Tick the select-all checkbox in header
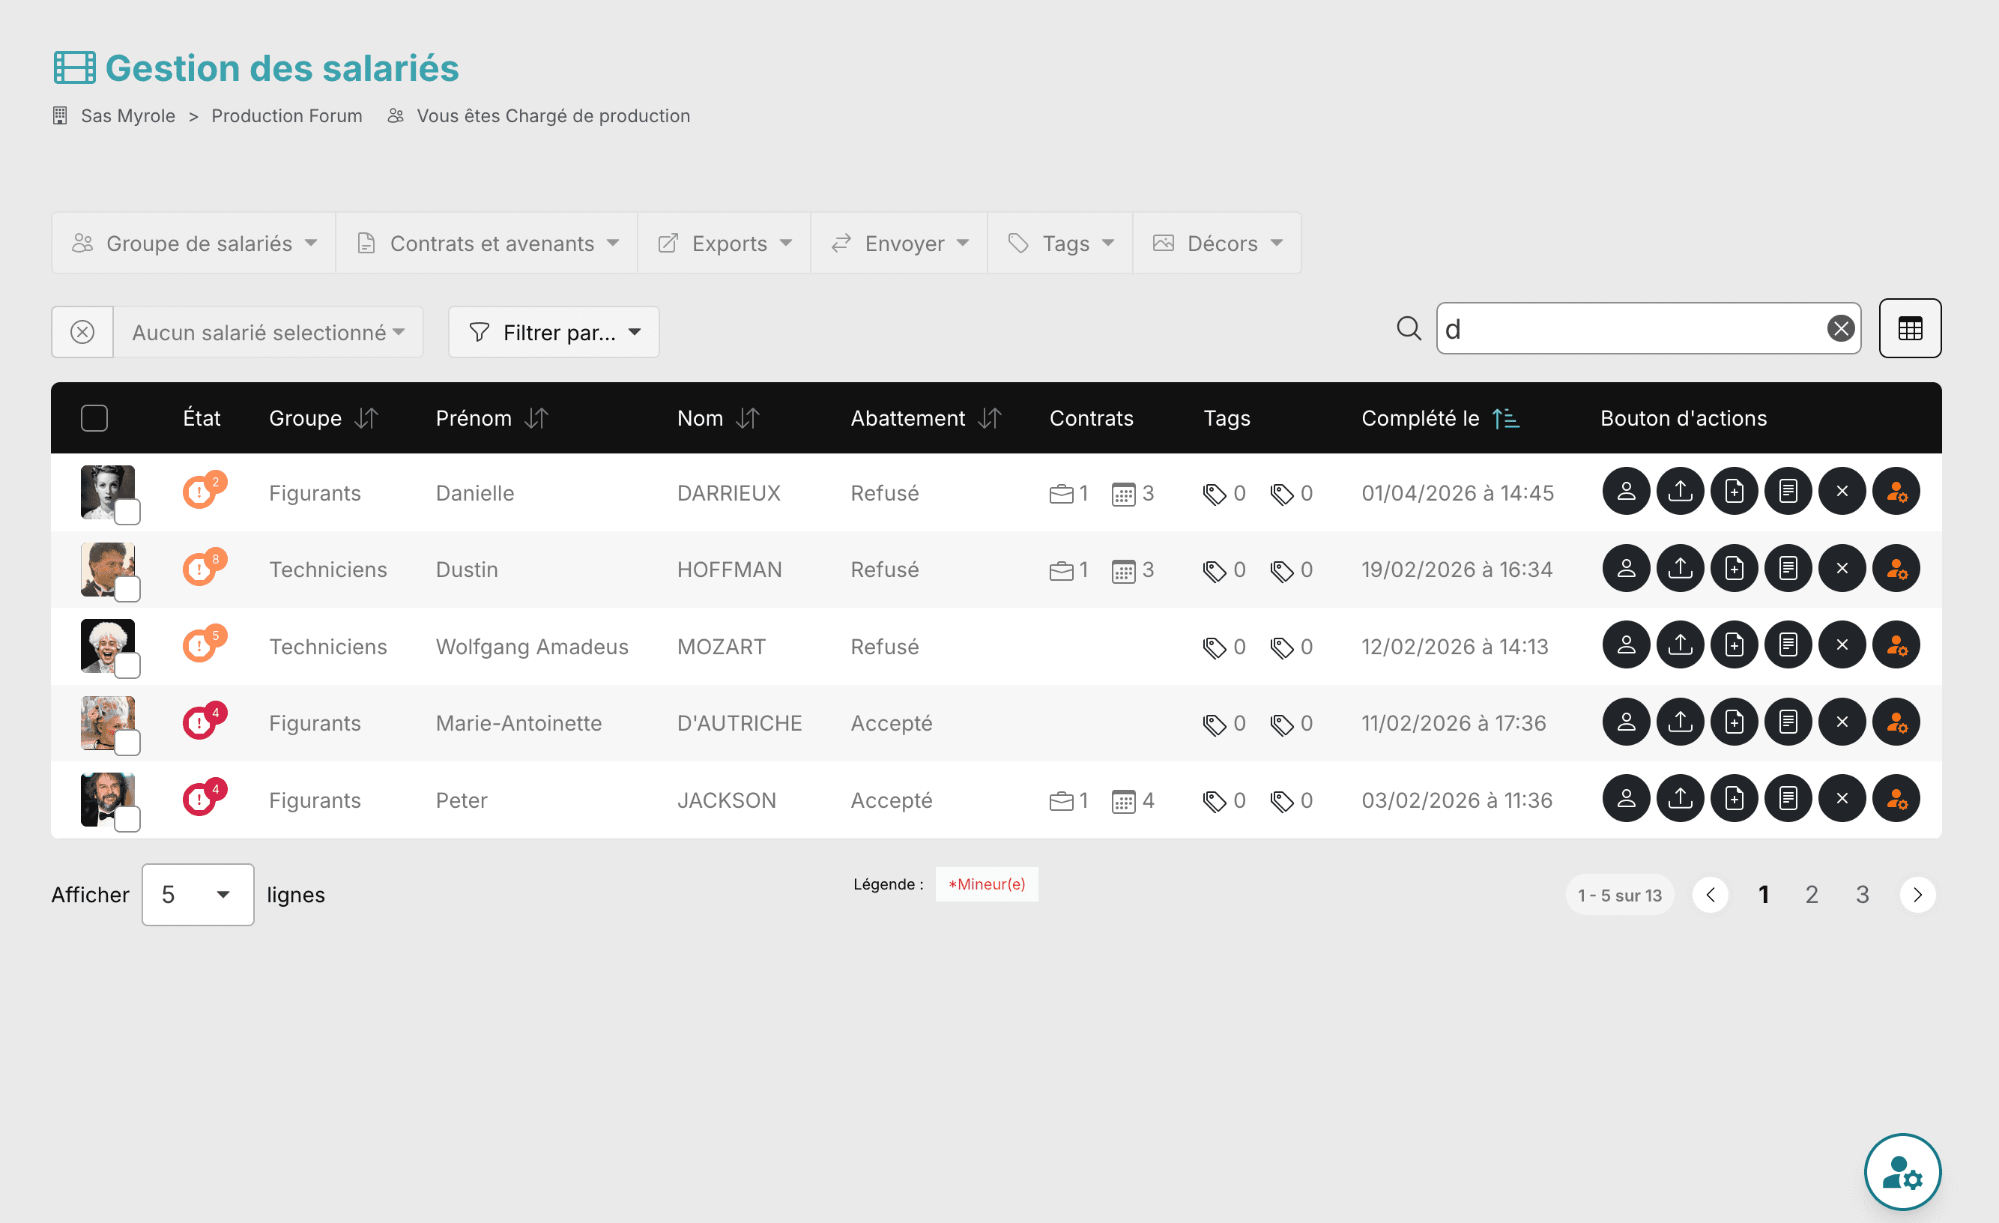This screenshot has width=1999, height=1223. 94,418
